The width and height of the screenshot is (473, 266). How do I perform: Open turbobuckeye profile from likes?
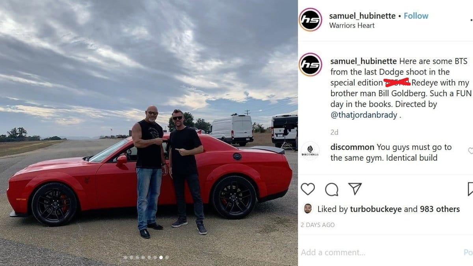[x=376, y=209]
